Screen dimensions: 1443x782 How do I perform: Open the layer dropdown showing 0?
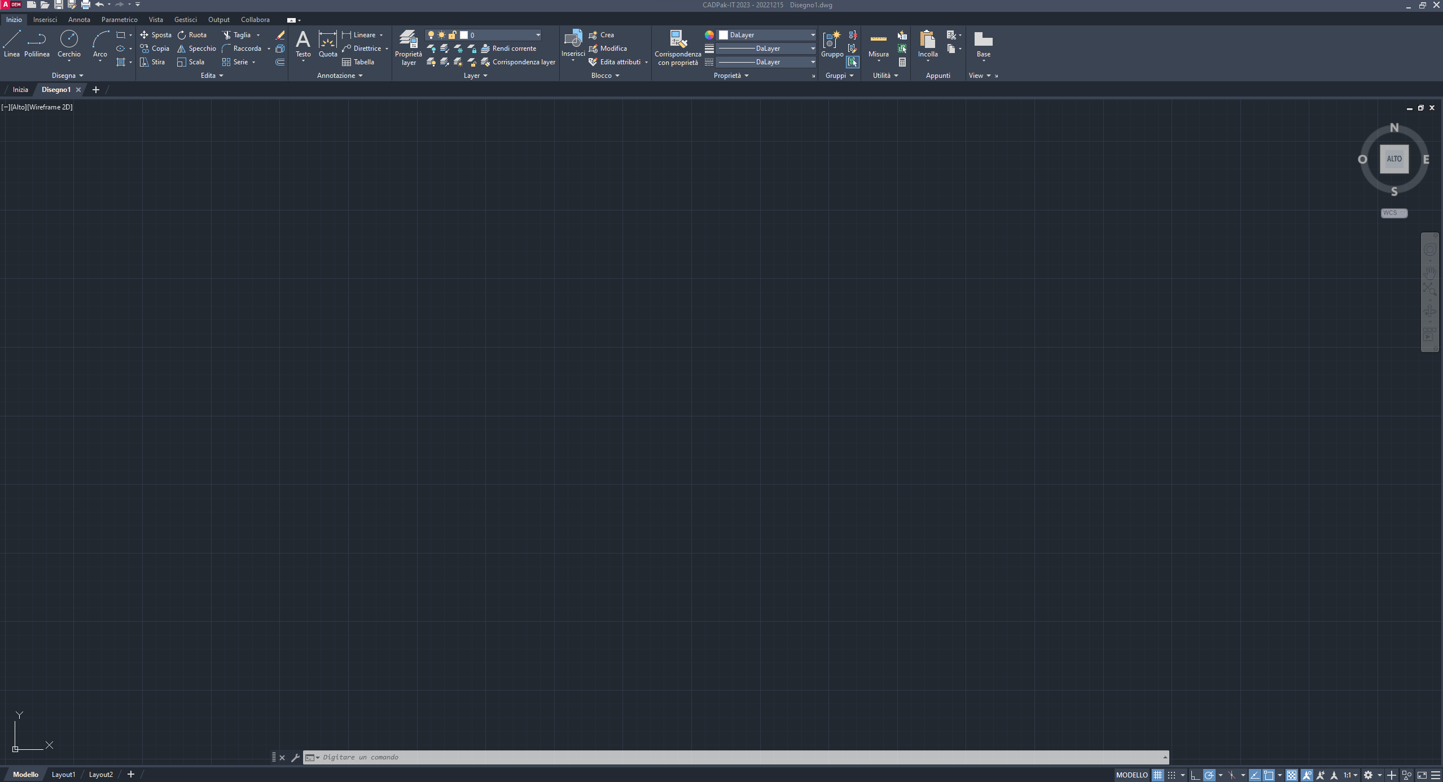[x=484, y=35]
